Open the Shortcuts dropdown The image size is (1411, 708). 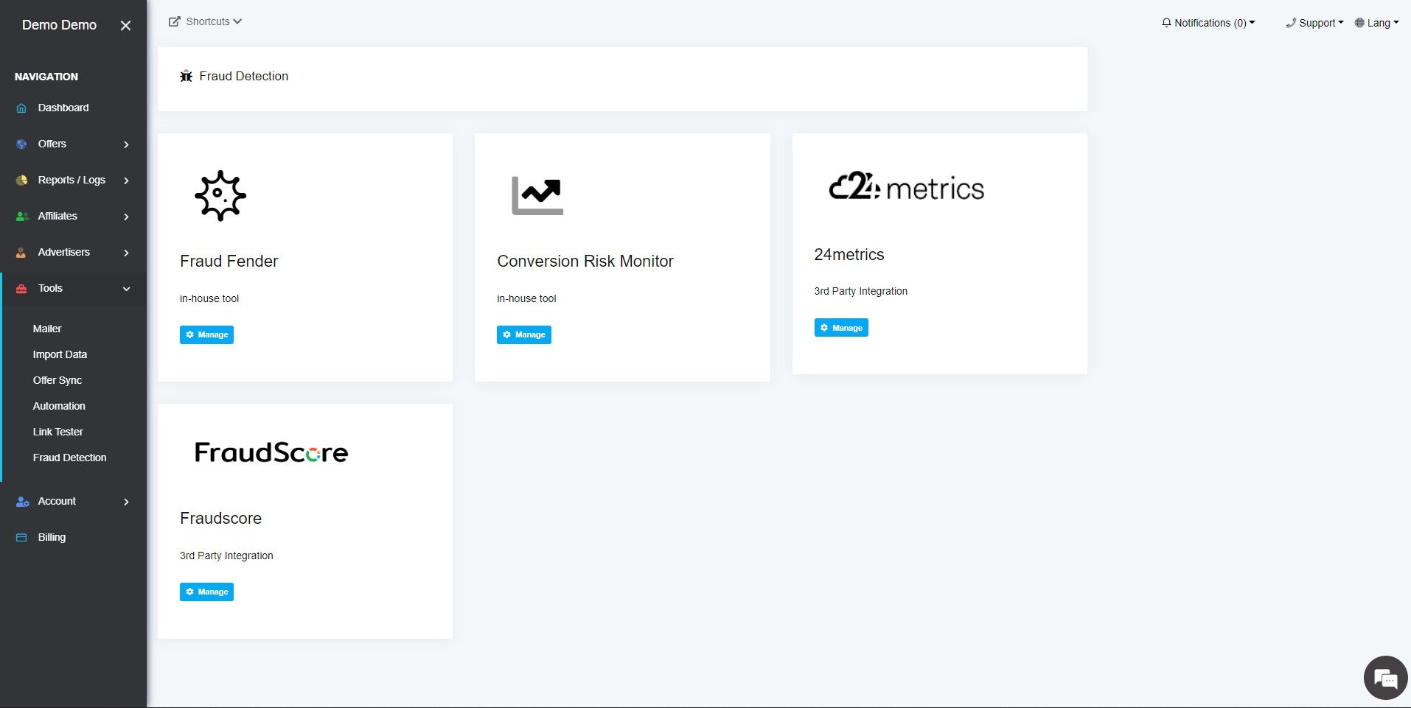point(206,21)
